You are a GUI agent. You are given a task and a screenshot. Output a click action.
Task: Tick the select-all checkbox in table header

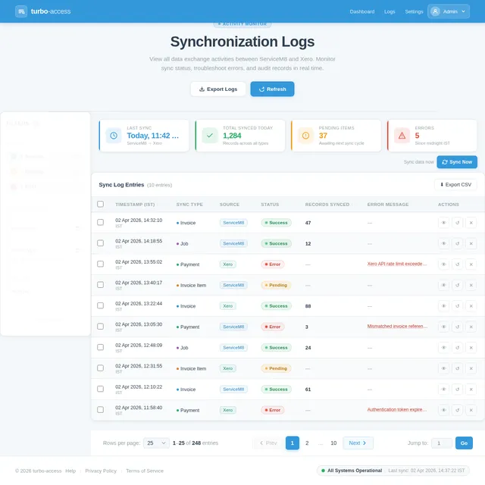point(101,204)
